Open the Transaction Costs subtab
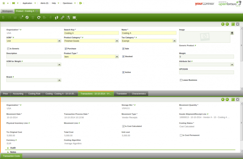Screen dimensions: 243x159 (x=11, y=156)
